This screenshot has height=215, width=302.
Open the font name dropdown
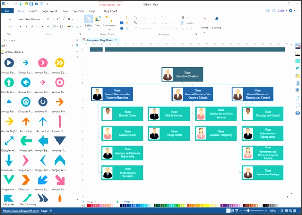pyautogui.click(x=43, y=19)
